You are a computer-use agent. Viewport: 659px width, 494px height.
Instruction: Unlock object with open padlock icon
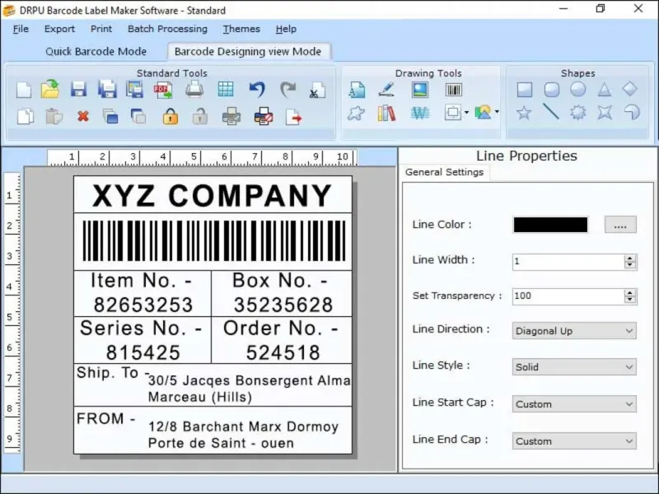point(200,116)
